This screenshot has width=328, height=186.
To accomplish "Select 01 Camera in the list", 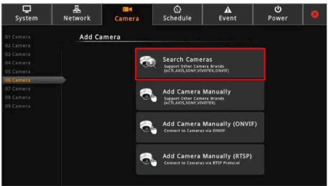I will 18,37.
